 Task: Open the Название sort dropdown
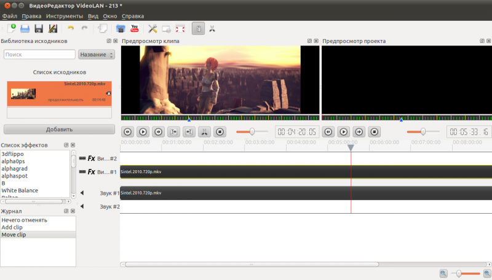(x=97, y=55)
